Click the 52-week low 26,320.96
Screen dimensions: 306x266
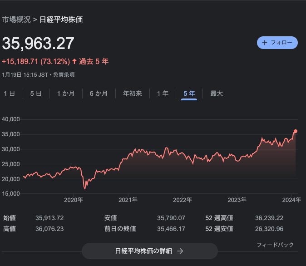[x=269, y=229]
